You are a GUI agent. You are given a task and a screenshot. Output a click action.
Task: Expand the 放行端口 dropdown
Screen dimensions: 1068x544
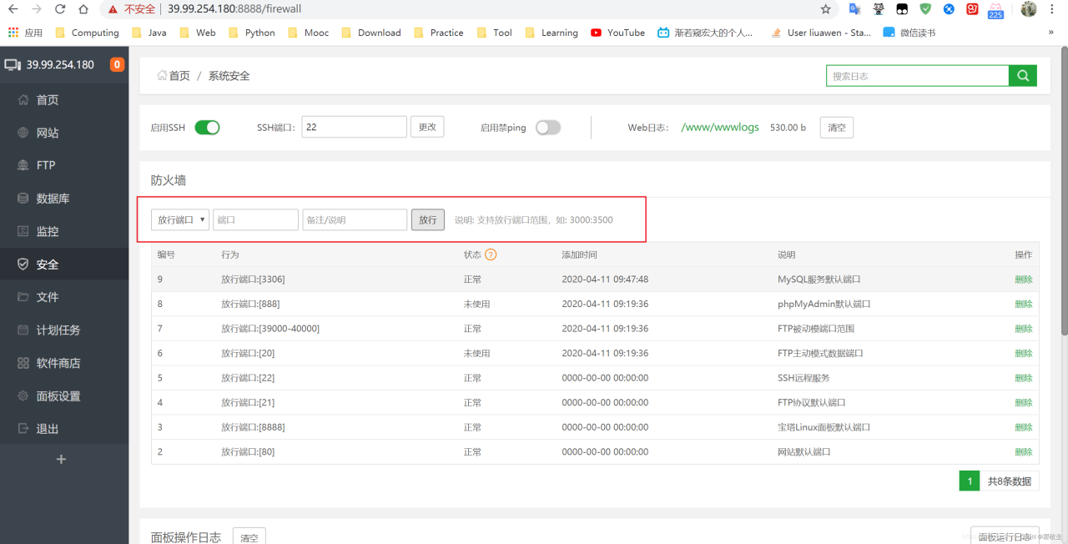click(x=180, y=219)
